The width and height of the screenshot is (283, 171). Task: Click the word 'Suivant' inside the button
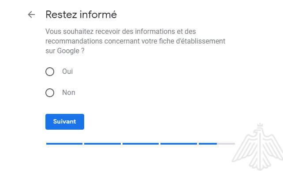pos(65,121)
